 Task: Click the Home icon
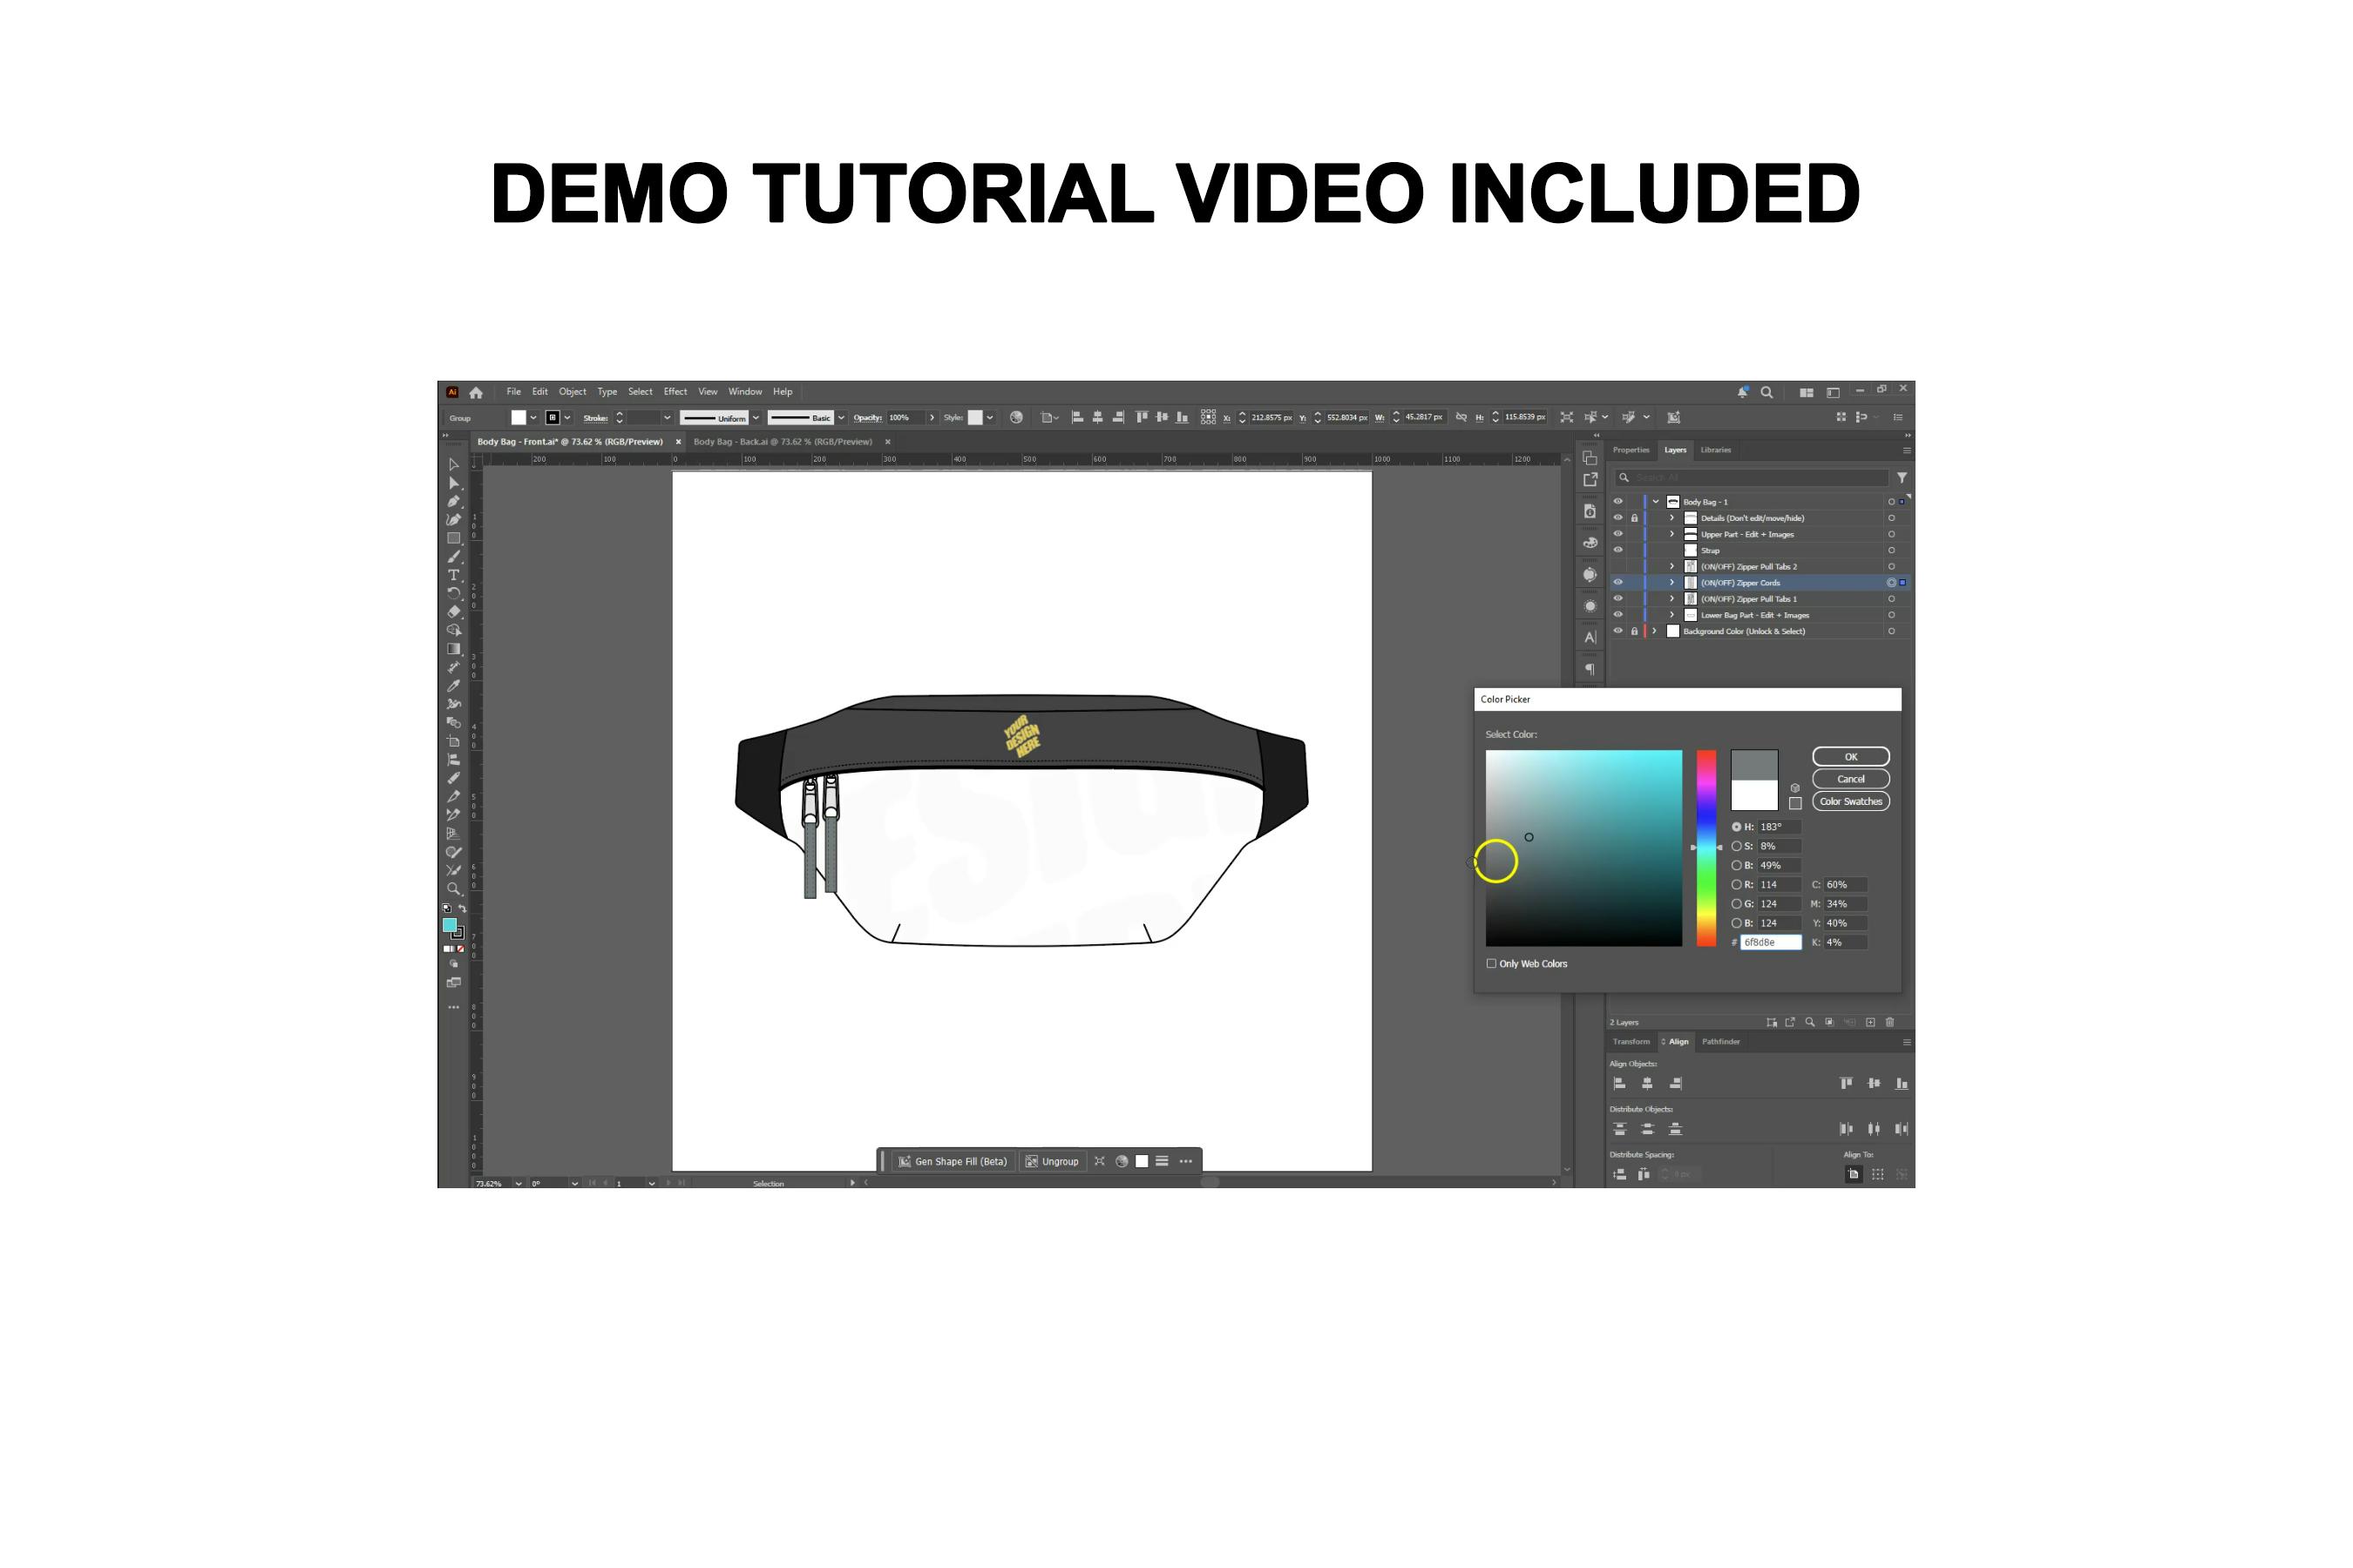click(476, 393)
